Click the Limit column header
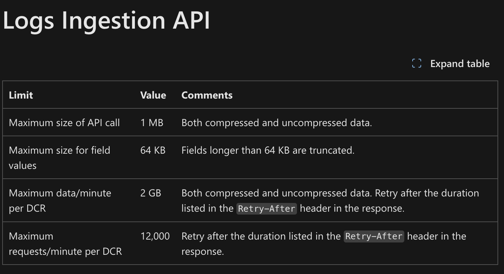Image resolution: width=504 pixels, height=274 pixels. coord(21,95)
